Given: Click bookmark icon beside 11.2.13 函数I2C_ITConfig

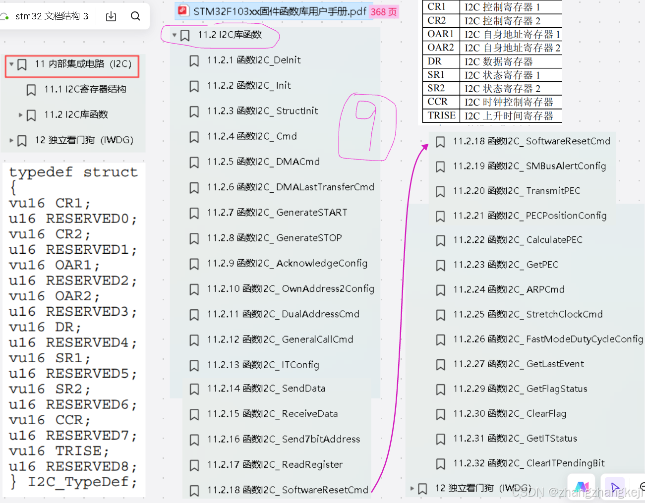Looking at the screenshot, I should [x=194, y=366].
